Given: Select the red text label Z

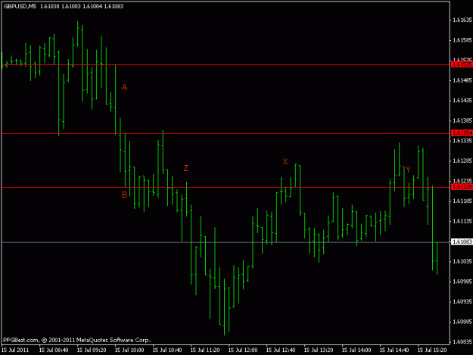Looking at the screenshot, I should click(x=186, y=168).
